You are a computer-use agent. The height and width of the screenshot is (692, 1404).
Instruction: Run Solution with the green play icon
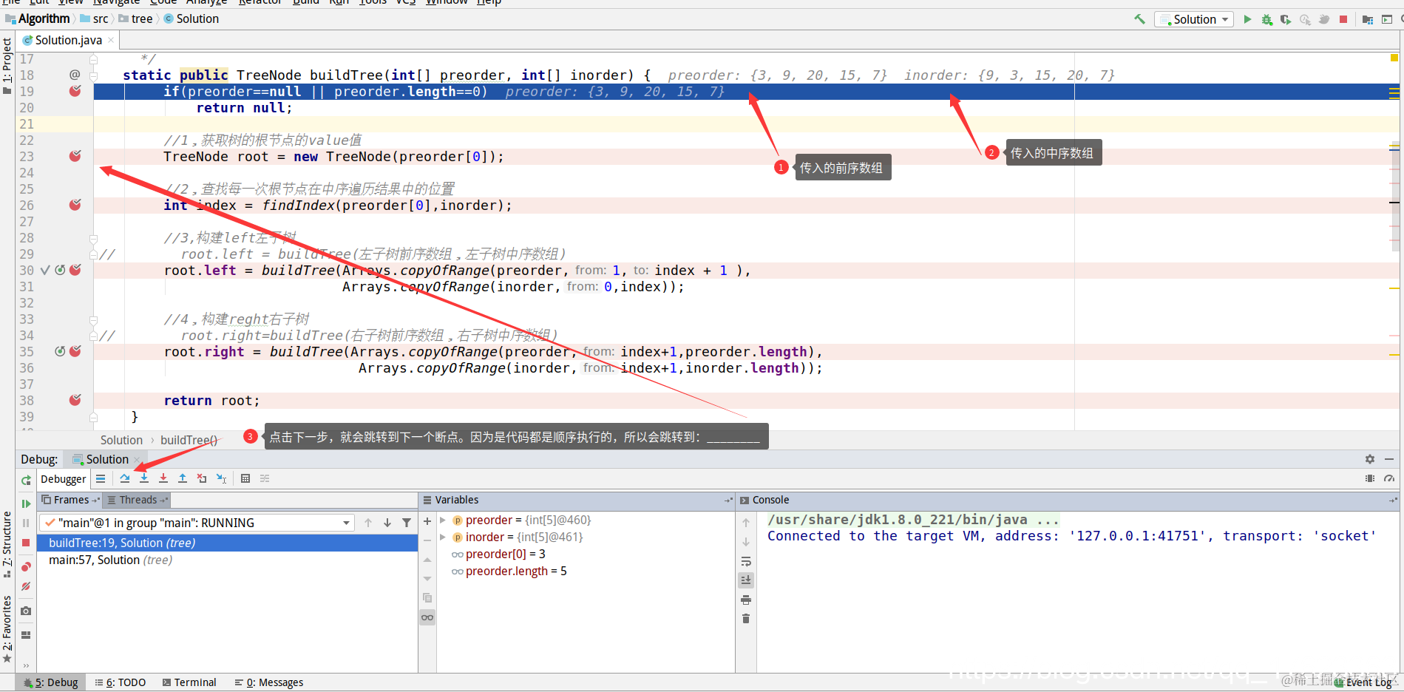point(1247,19)
